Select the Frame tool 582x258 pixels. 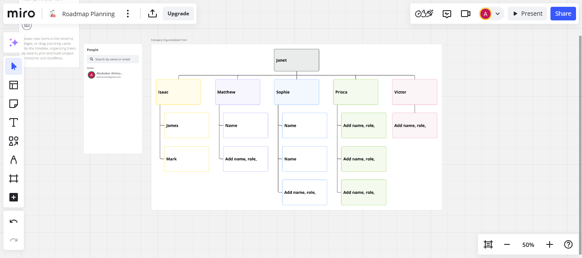pyautogui.click(x=14, y=179)
